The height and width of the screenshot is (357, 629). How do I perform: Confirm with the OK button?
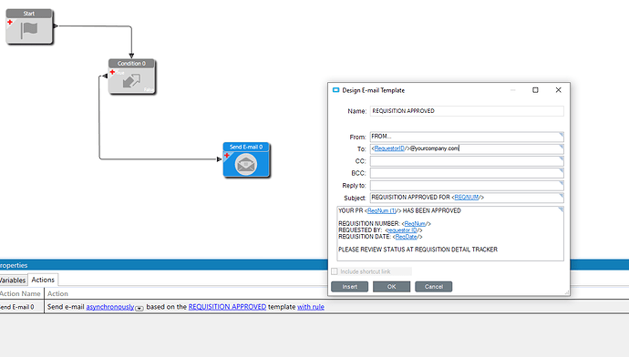(x=391, y=287)
